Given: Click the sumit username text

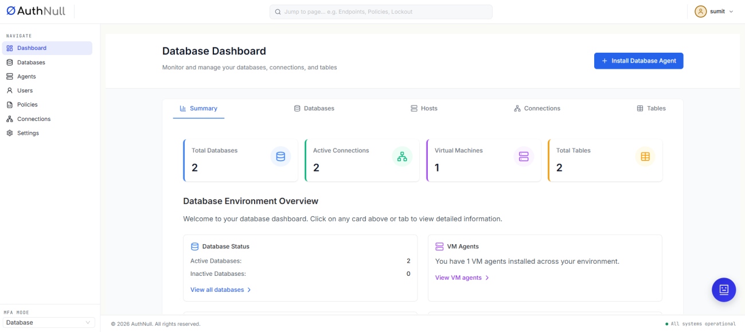Looking at the screenshot, I should coord(717,11).
